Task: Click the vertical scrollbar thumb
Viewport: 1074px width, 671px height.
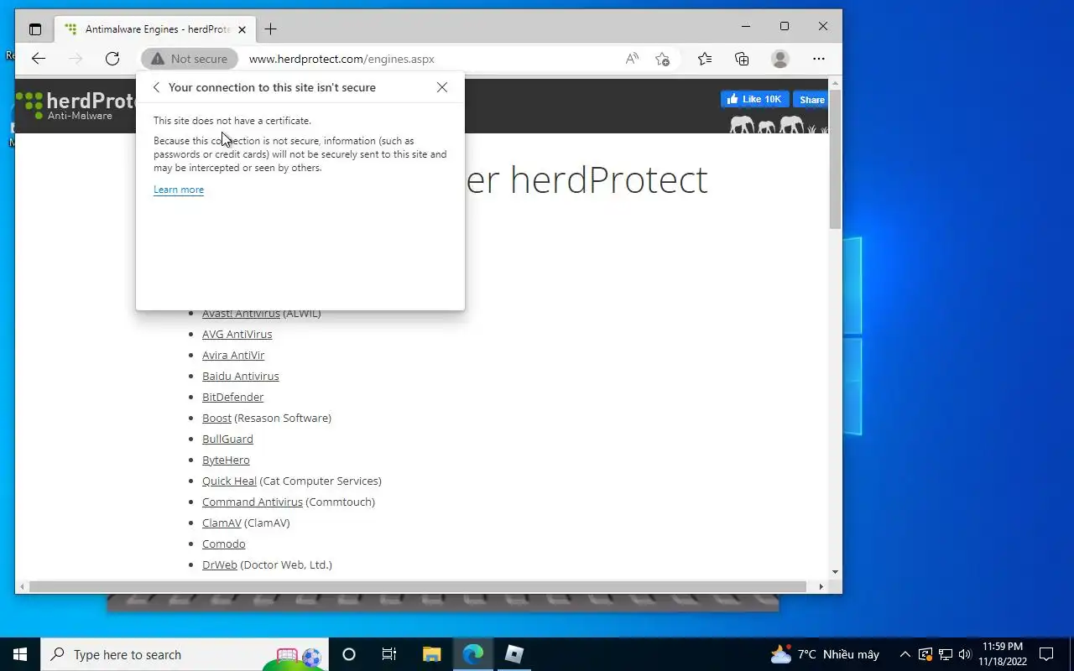Action: pos(835,159)
